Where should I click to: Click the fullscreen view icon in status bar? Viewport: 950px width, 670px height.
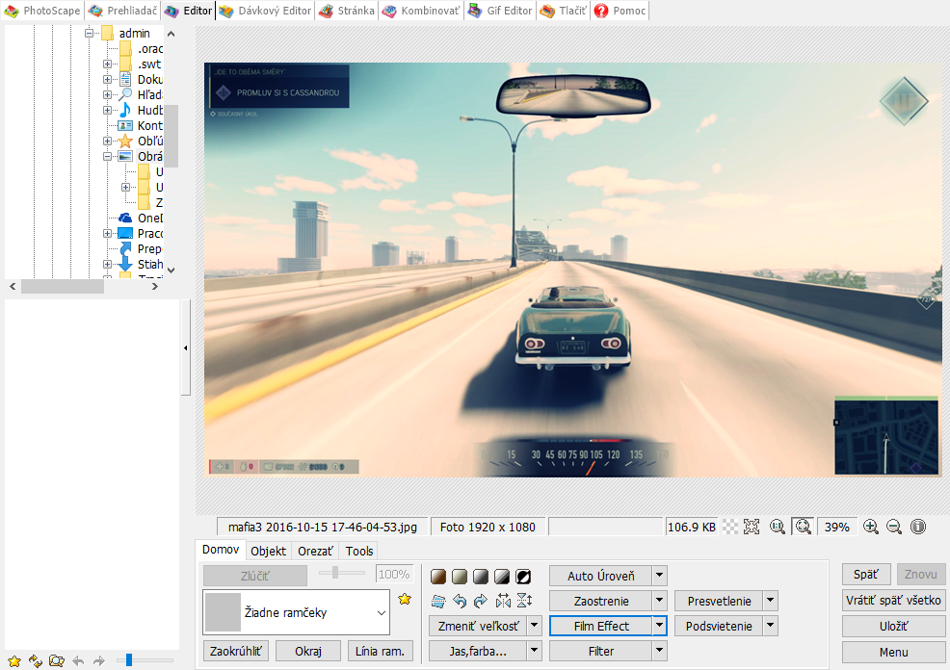coord(752,527)
